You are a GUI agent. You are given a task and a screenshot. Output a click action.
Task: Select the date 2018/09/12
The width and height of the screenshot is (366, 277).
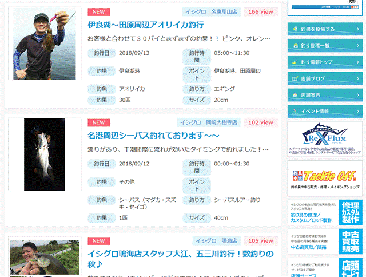coord(134,164)
